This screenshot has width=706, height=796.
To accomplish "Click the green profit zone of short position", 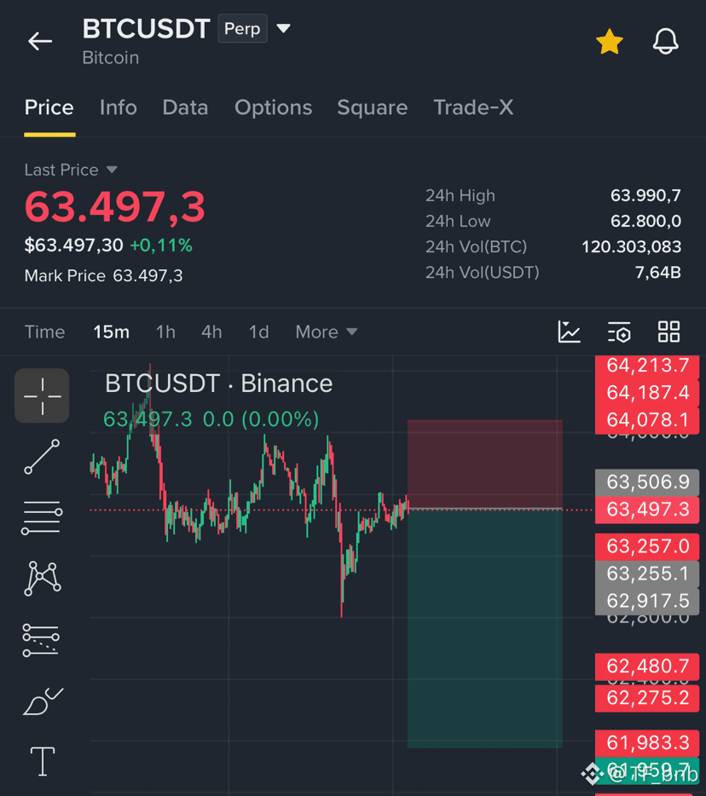I will 484,628.
